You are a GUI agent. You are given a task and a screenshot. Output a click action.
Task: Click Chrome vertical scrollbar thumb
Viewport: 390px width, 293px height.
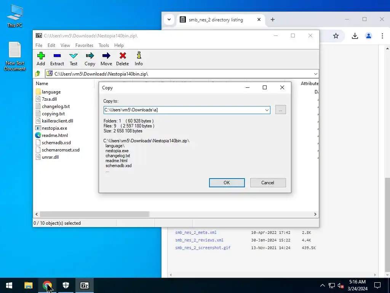387,225
